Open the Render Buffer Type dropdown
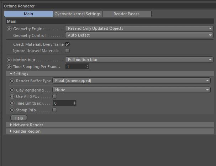216x166 pixels. pos(132,81)
